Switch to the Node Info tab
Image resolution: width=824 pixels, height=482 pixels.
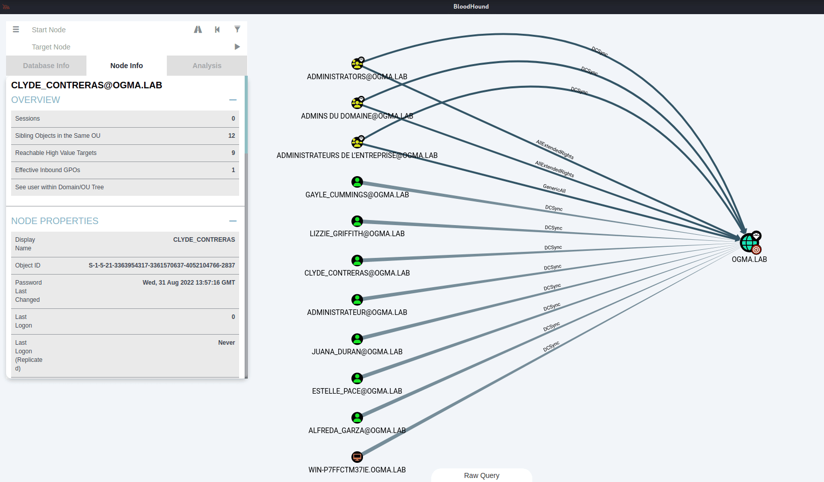pos(126,66)
